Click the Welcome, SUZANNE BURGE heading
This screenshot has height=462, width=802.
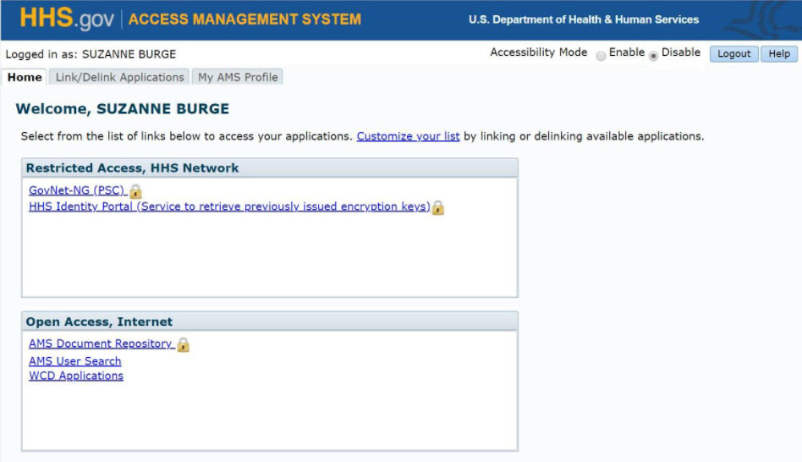(122, 108)
